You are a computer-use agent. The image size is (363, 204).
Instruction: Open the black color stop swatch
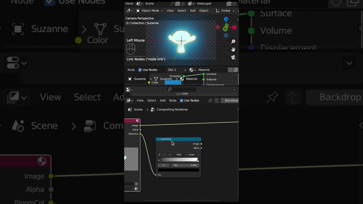click(x=178, y=170)
